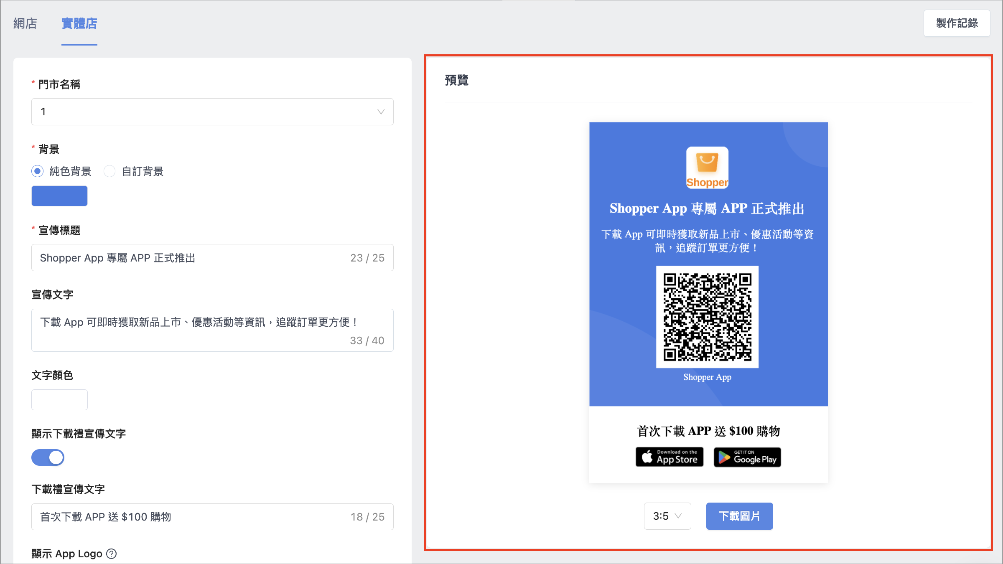
Task: Open the 門市名稱 store dropdown
Action: click(x=212, y=112)
